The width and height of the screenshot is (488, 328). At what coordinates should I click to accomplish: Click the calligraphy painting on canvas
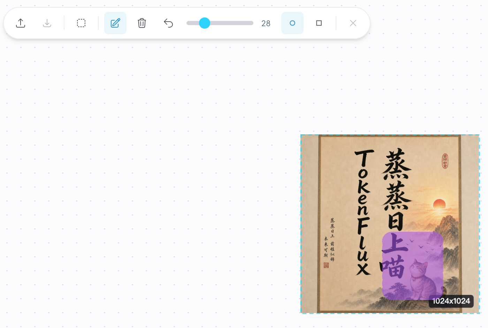[390, 224]
